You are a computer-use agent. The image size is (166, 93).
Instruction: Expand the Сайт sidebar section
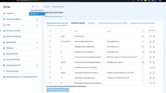pos(37,25)
